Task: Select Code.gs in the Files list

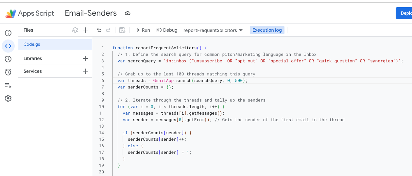Action: click(32, 44)
